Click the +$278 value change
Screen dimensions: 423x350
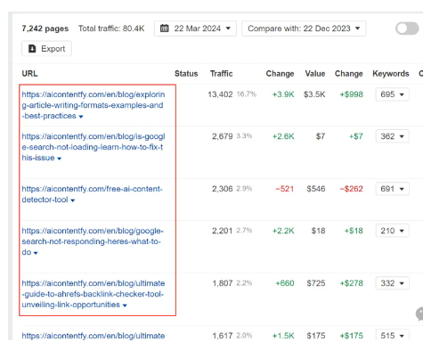[351, 283]
